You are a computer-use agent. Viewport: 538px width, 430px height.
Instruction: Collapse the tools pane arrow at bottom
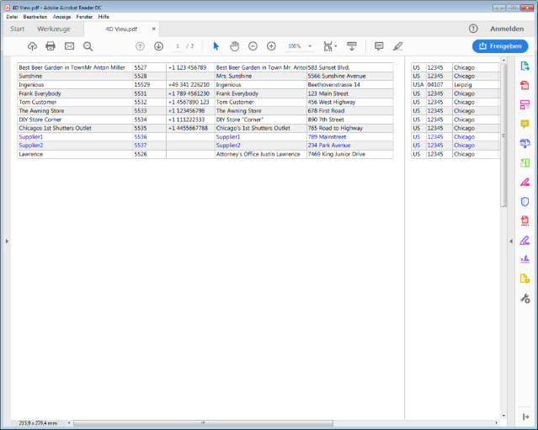525,417
